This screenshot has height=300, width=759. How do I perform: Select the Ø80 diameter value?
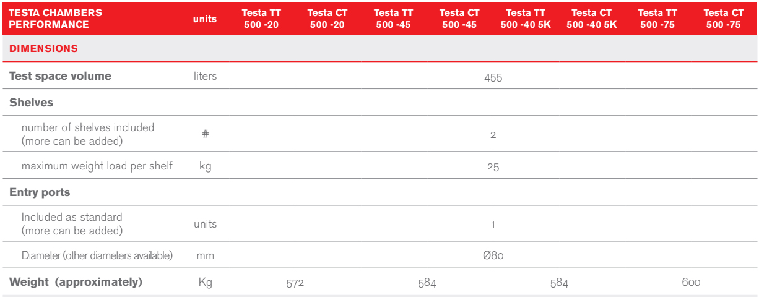point(493,255)
